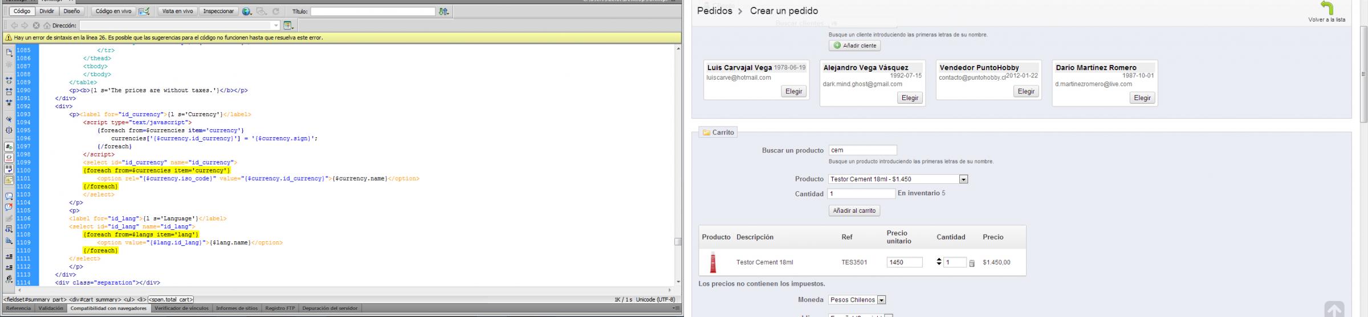Open the Moneda dropdown Pesos Chilenos
The image size is (1368, 317).
point(857,300)
